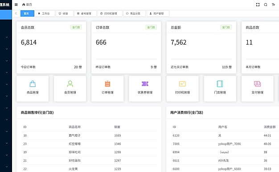279x172 pixels.
Task: Click yesterday's order count 9 单
Action: coord(154,67)
